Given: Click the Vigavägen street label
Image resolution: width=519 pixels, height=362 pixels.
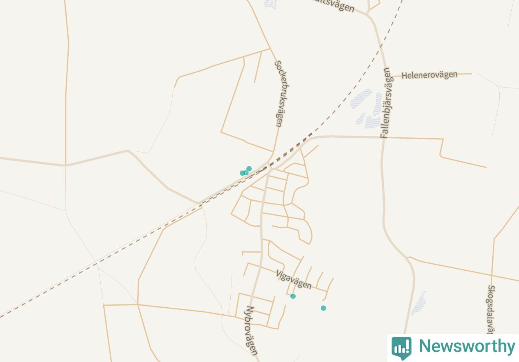Looking at the screenshot, I should (294, 279).
